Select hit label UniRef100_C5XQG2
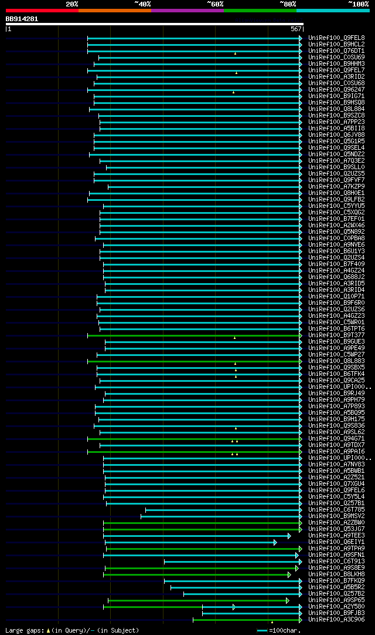The width and height of the screenshot is (375, 635). pos(336,213)
